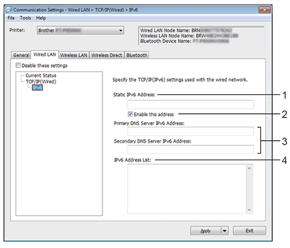290x248 pixels.
Task: Click the Apply button
Action: pos(206,231)
